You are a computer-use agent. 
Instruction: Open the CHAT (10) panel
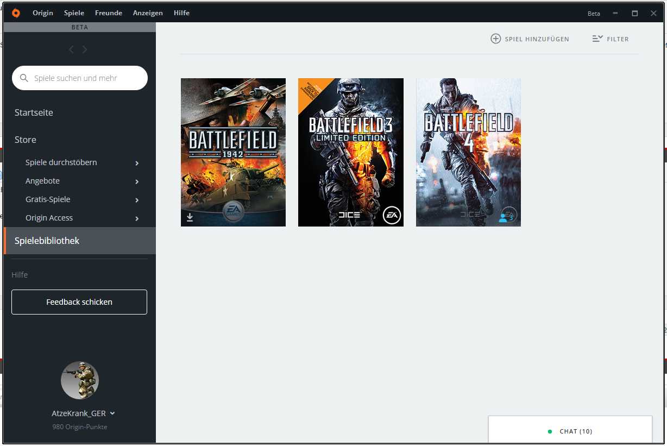[x=570, y=430]
